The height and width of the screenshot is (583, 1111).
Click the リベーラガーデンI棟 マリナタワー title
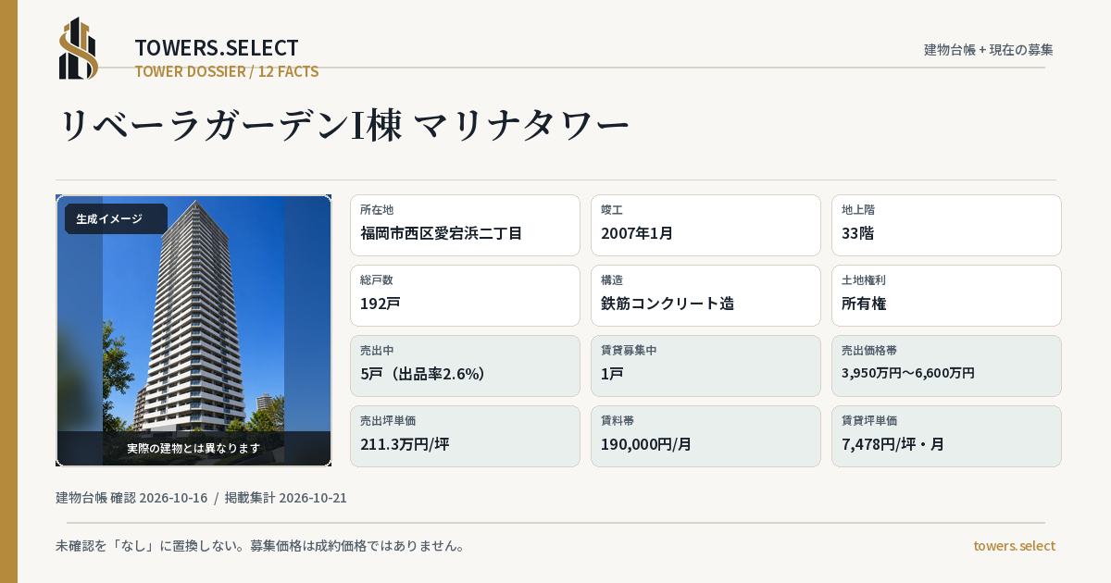(x=344, y=126)
